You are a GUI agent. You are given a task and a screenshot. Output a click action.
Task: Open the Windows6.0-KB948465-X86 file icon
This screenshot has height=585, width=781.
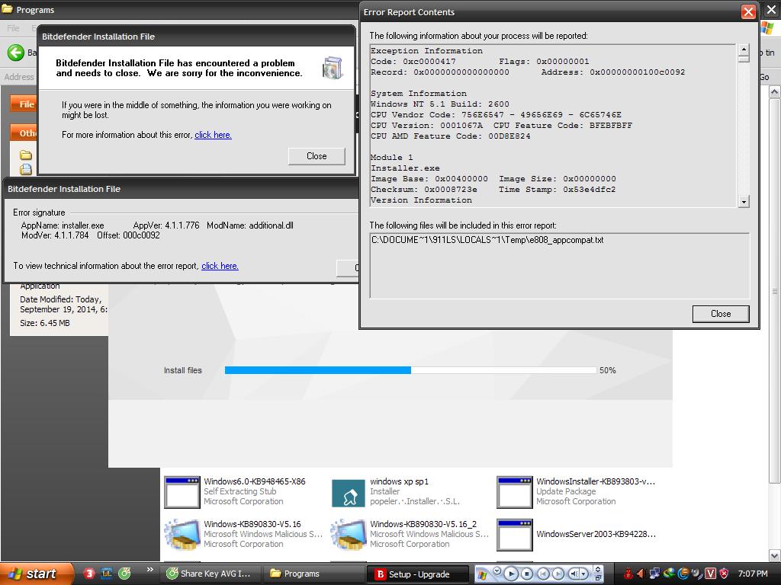point(182,492)
